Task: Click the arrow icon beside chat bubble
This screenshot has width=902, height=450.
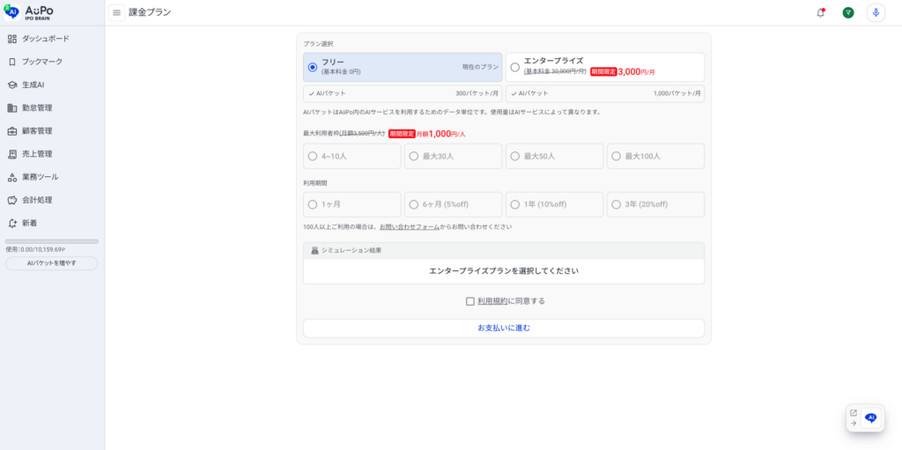Action: (853, 424)
